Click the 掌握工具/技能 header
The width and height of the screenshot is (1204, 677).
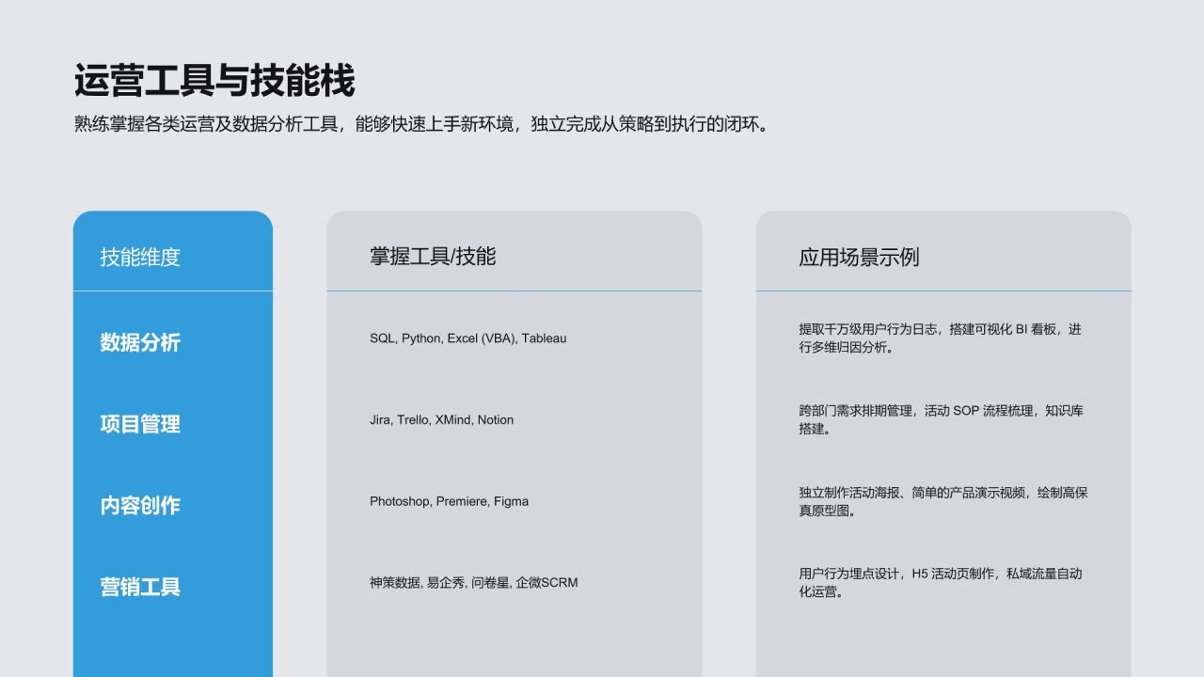tap(433, 256)
